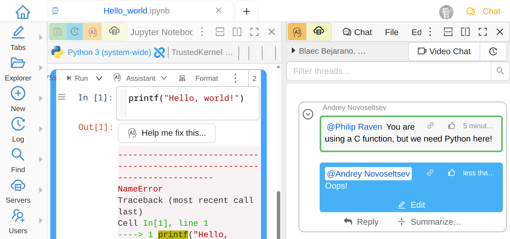510x239 pixels.
Task: Click the Save notebook icon
Action: (x=57, y=32)
